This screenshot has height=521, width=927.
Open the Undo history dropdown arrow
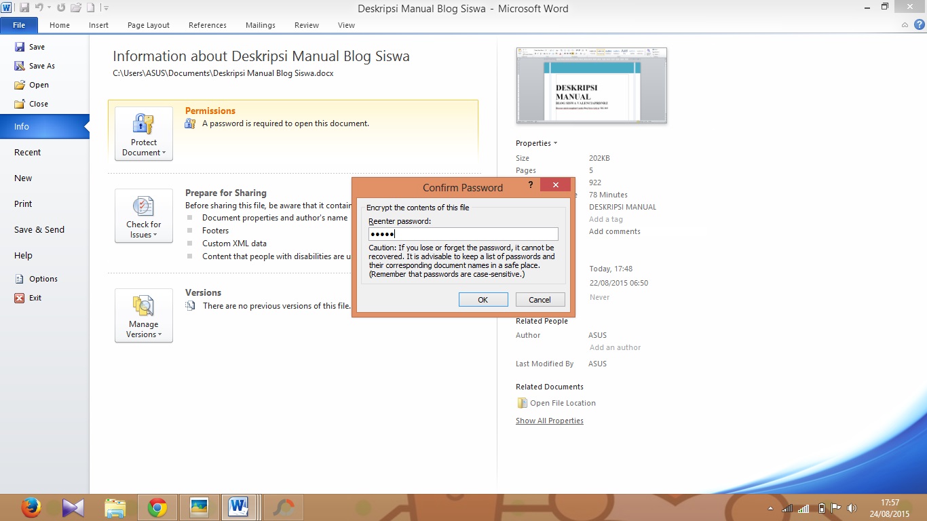pyautogui.click(x=49, y=8)
